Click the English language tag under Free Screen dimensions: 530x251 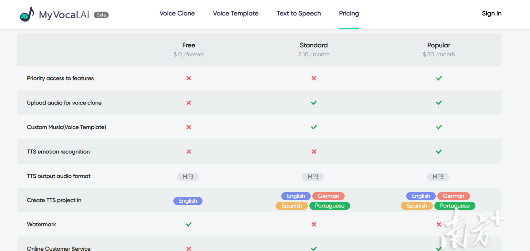click(188, 201)
